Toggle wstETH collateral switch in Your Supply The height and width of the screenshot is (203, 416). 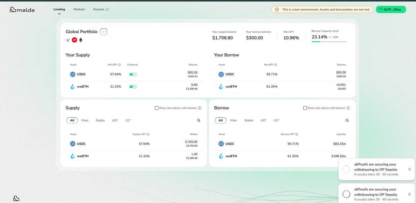pyautogui.click(x=133, y=87)
